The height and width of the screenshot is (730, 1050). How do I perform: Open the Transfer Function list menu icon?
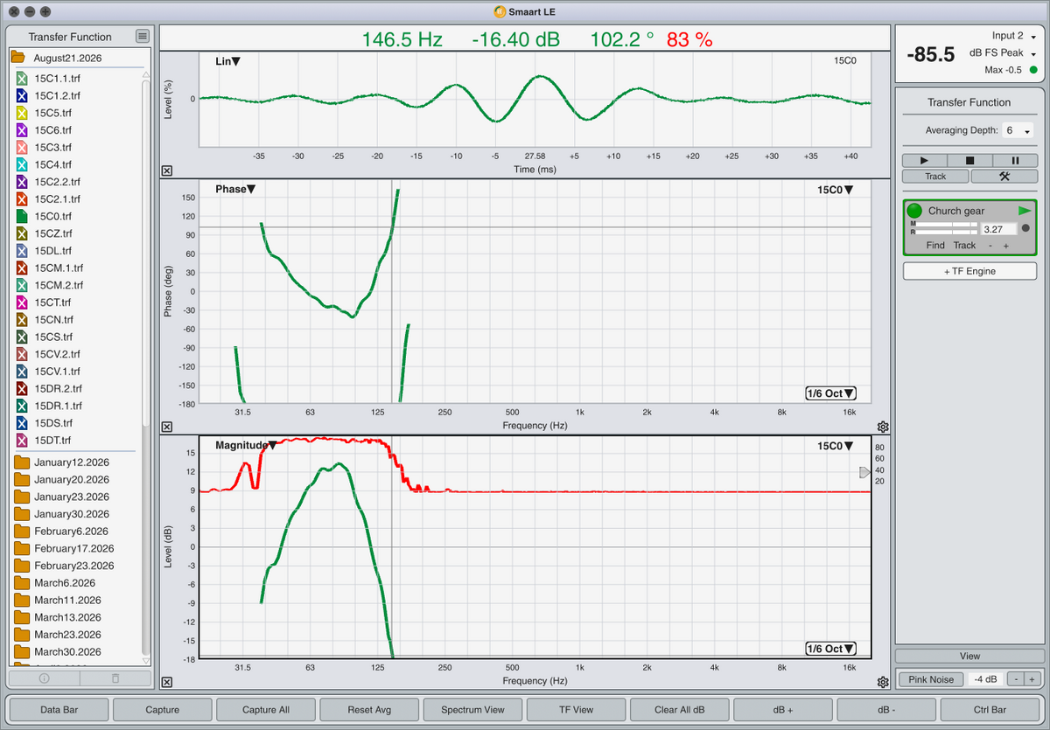[143, 36]
